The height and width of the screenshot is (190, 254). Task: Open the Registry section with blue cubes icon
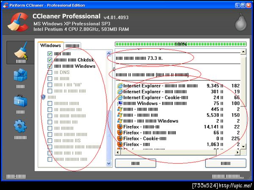pyautogui.click(x=20, y=78)
